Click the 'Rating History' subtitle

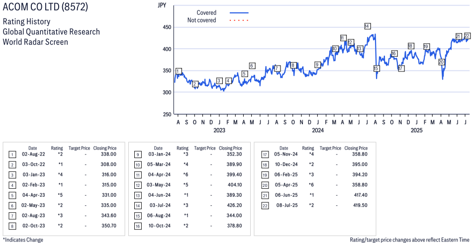pos(27,22)
